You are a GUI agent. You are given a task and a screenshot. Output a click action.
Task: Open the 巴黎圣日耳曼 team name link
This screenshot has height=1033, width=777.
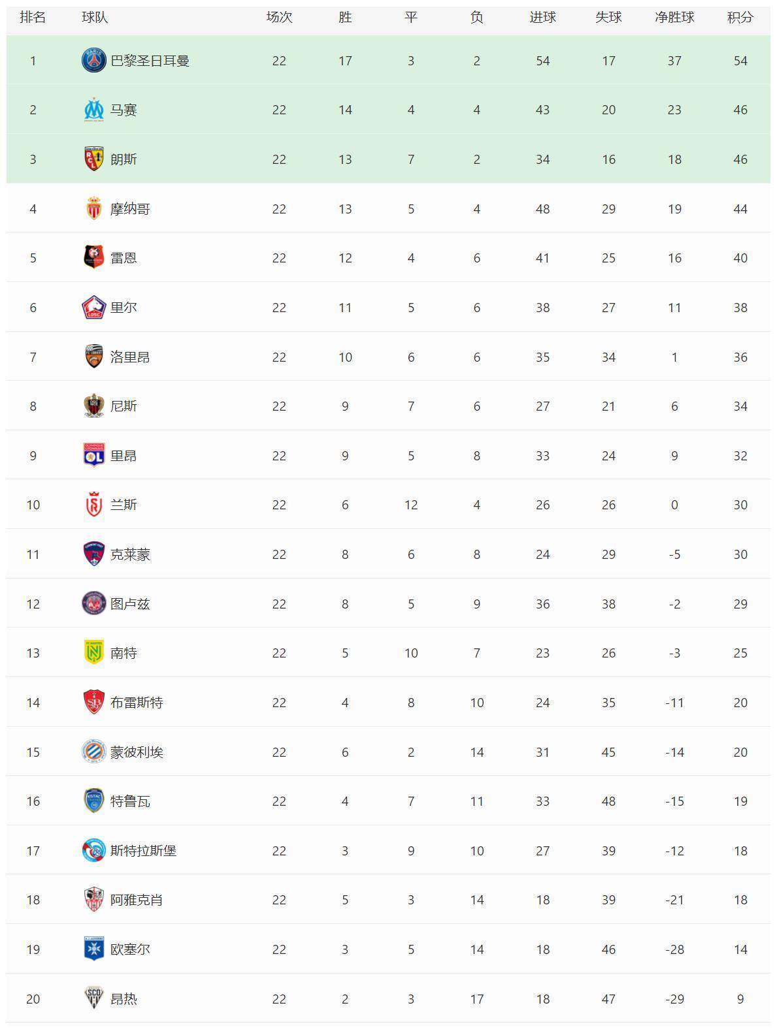(x=150, y=61)
